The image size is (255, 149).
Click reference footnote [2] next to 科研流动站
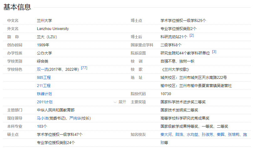(191, 35)
